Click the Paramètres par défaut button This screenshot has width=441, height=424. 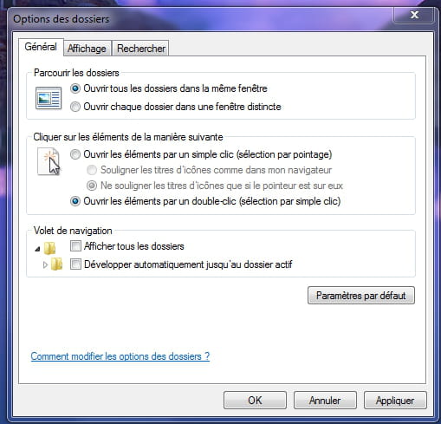point(361,296)
